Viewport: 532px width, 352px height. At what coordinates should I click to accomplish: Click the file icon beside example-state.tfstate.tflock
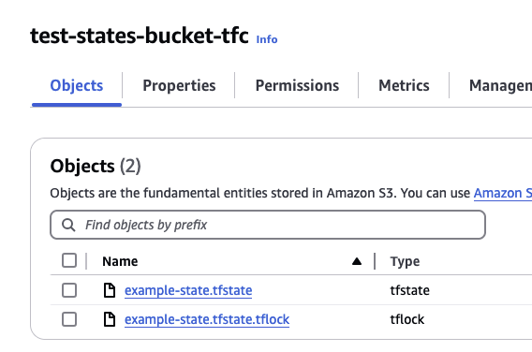point(110,319)
